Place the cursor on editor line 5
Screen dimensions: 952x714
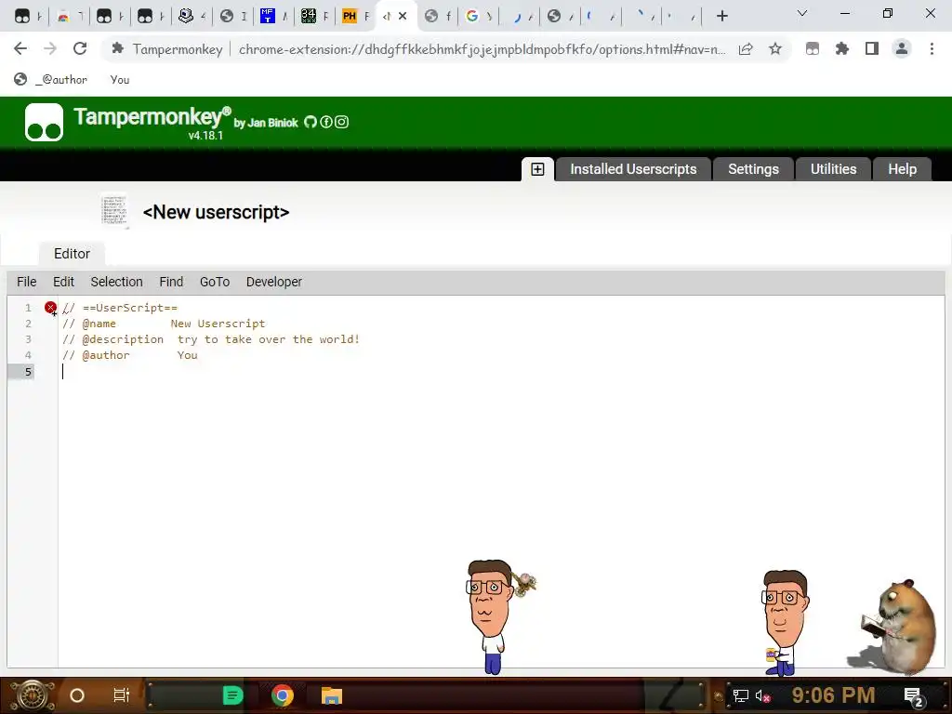coord(501,372)
